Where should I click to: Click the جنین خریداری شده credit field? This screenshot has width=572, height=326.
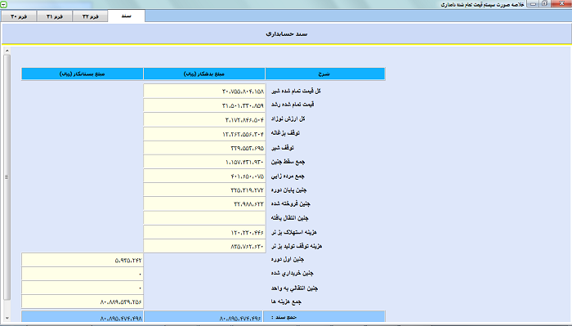coord(82,274)
